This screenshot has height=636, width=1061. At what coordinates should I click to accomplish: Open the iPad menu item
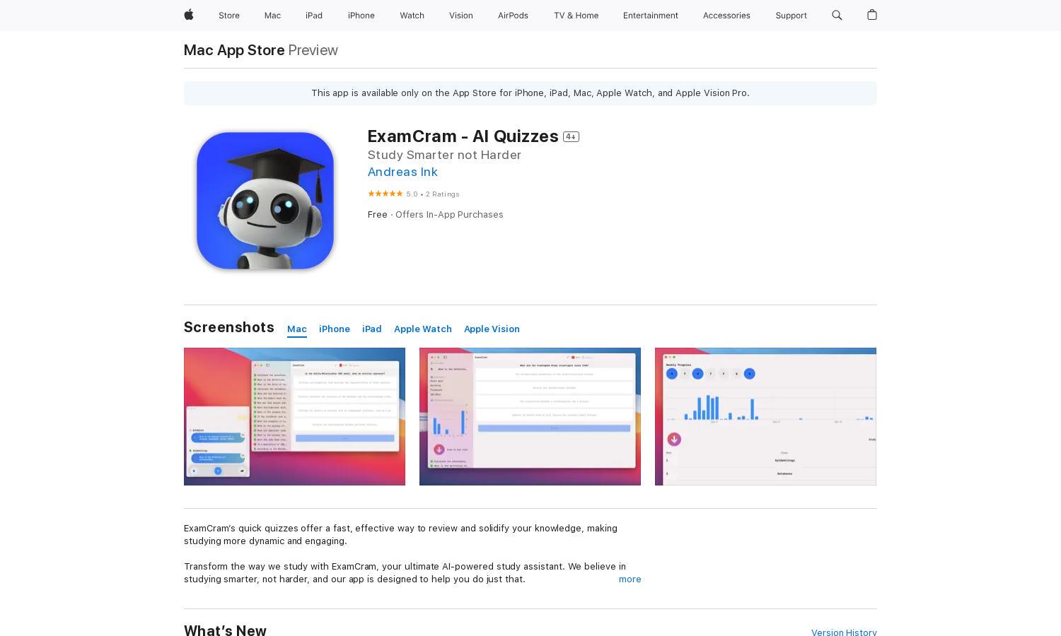[x=314, y=16]
